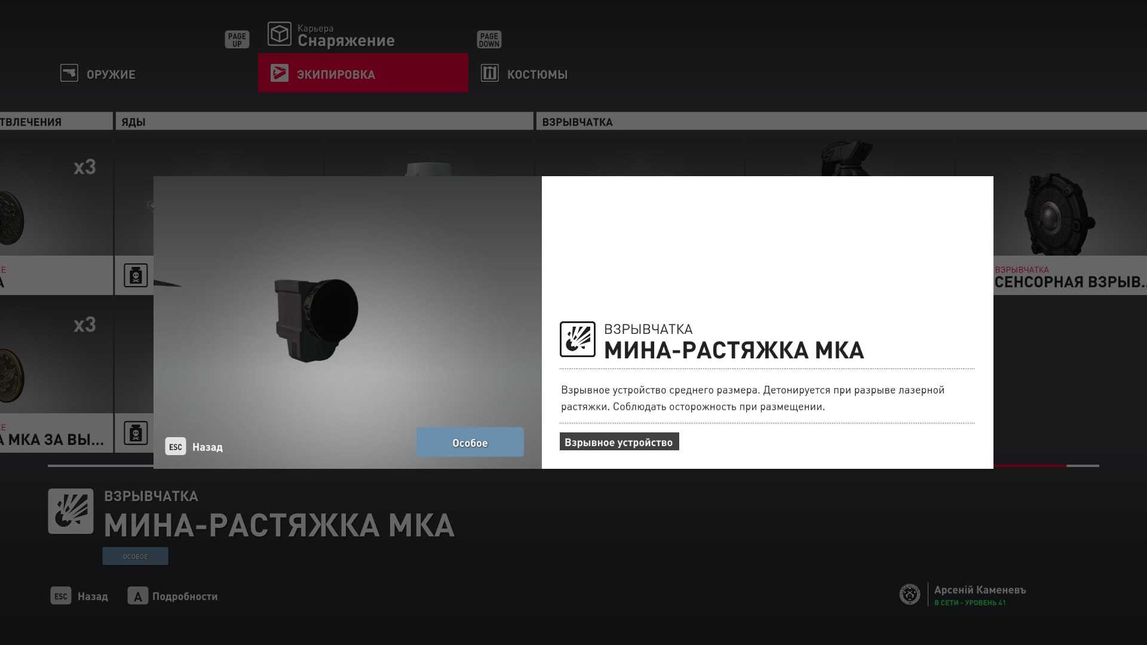The height and width of the screenshot is (645, 1147).
Task: Click the player profile emblem icon
Action: coord(909,594)
